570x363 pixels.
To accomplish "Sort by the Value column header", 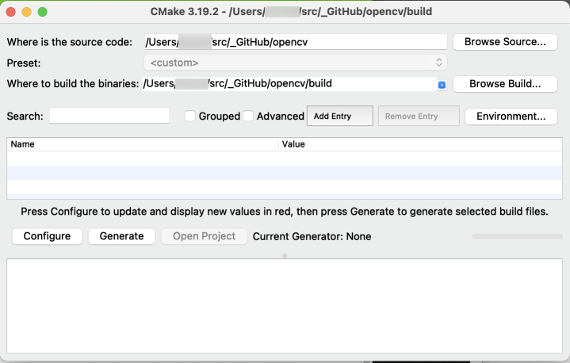I will click(420, 144).
